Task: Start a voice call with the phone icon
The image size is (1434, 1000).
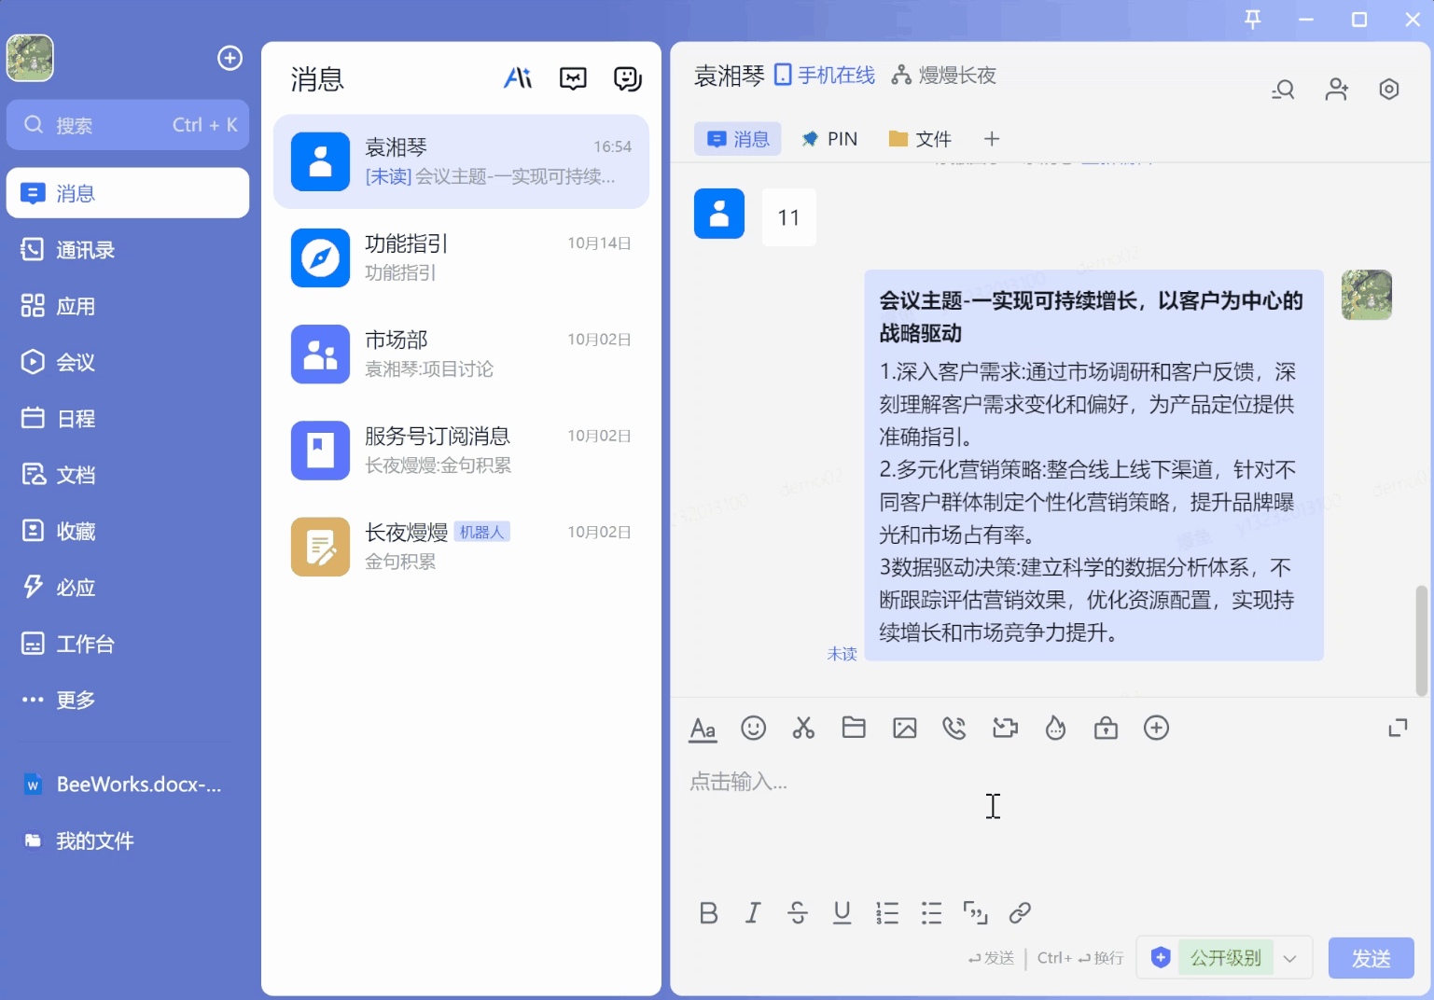Action: 954,728
